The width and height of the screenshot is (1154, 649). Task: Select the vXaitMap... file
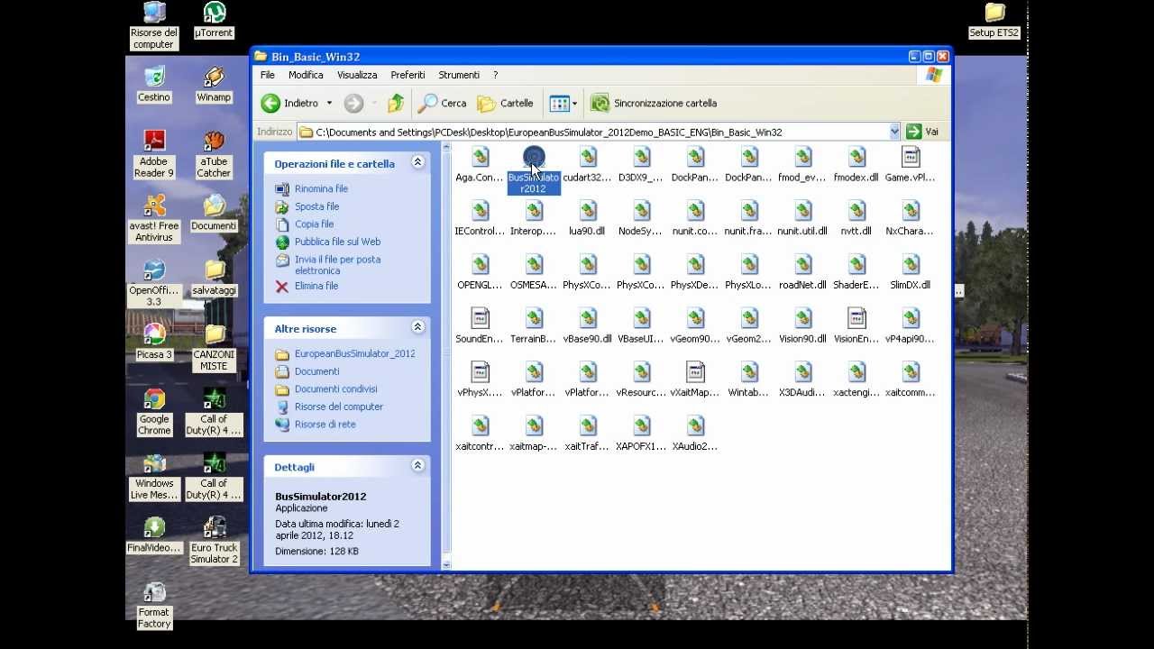(x=695, y=380)
